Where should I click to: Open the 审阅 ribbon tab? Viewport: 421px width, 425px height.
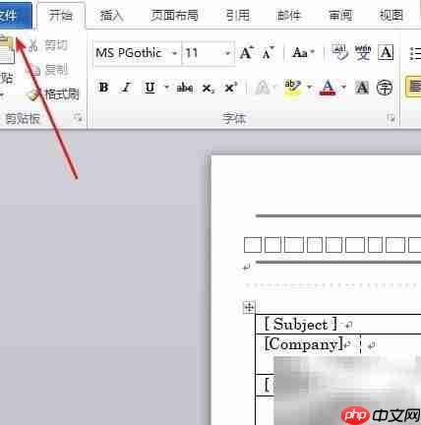pyautogui.click(x=340, y=16)
